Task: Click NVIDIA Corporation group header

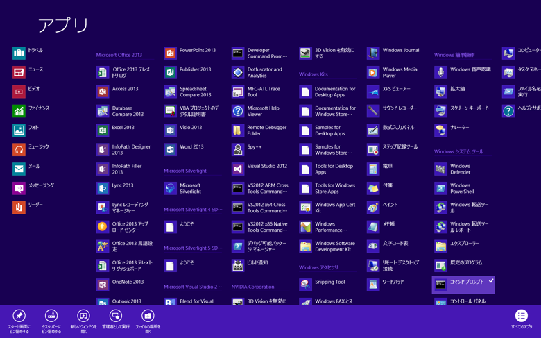Action: coord(252,287)
